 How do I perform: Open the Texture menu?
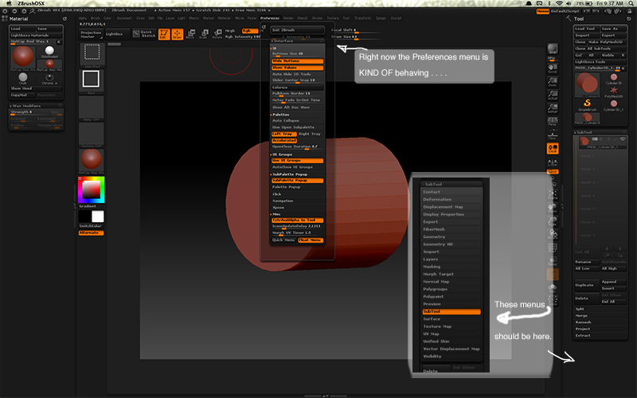(333, 18)
